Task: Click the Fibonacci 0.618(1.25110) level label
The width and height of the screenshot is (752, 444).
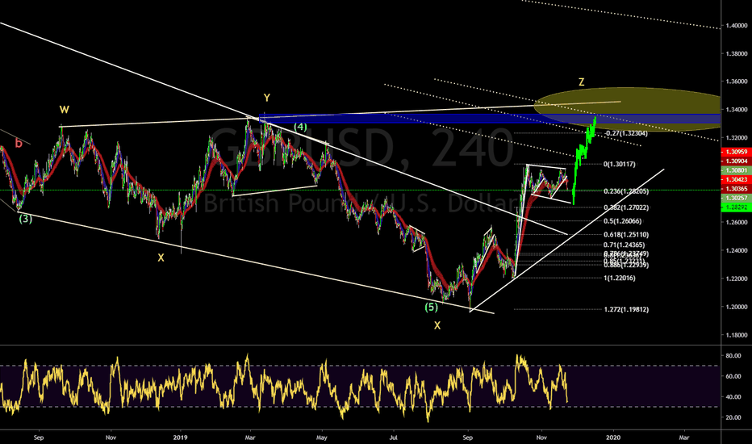Action: (x=625, y=234)
